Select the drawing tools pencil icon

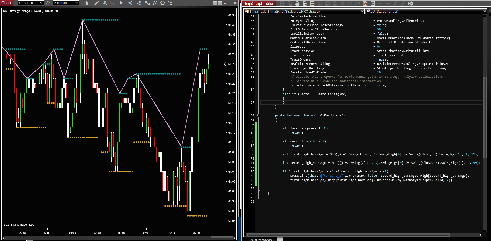click(96, 3)
